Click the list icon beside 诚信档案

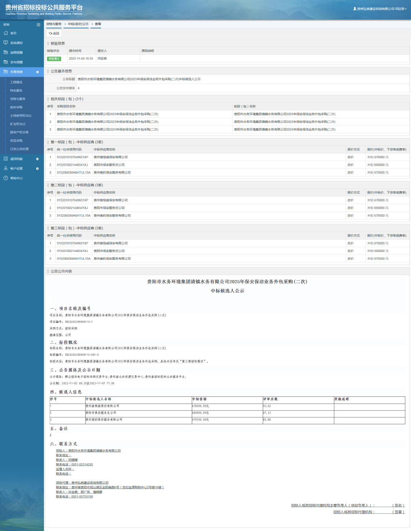[x=5, y=159]
